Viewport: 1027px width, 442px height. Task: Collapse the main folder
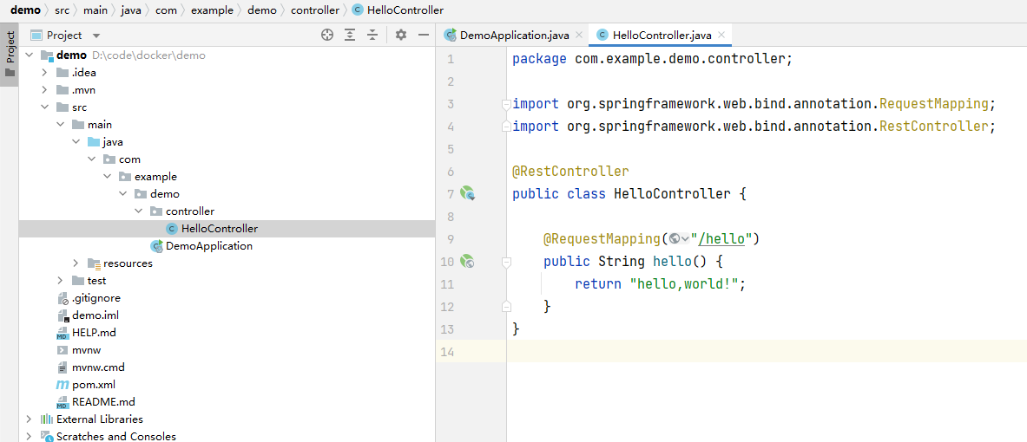click(x=60, y=125)
